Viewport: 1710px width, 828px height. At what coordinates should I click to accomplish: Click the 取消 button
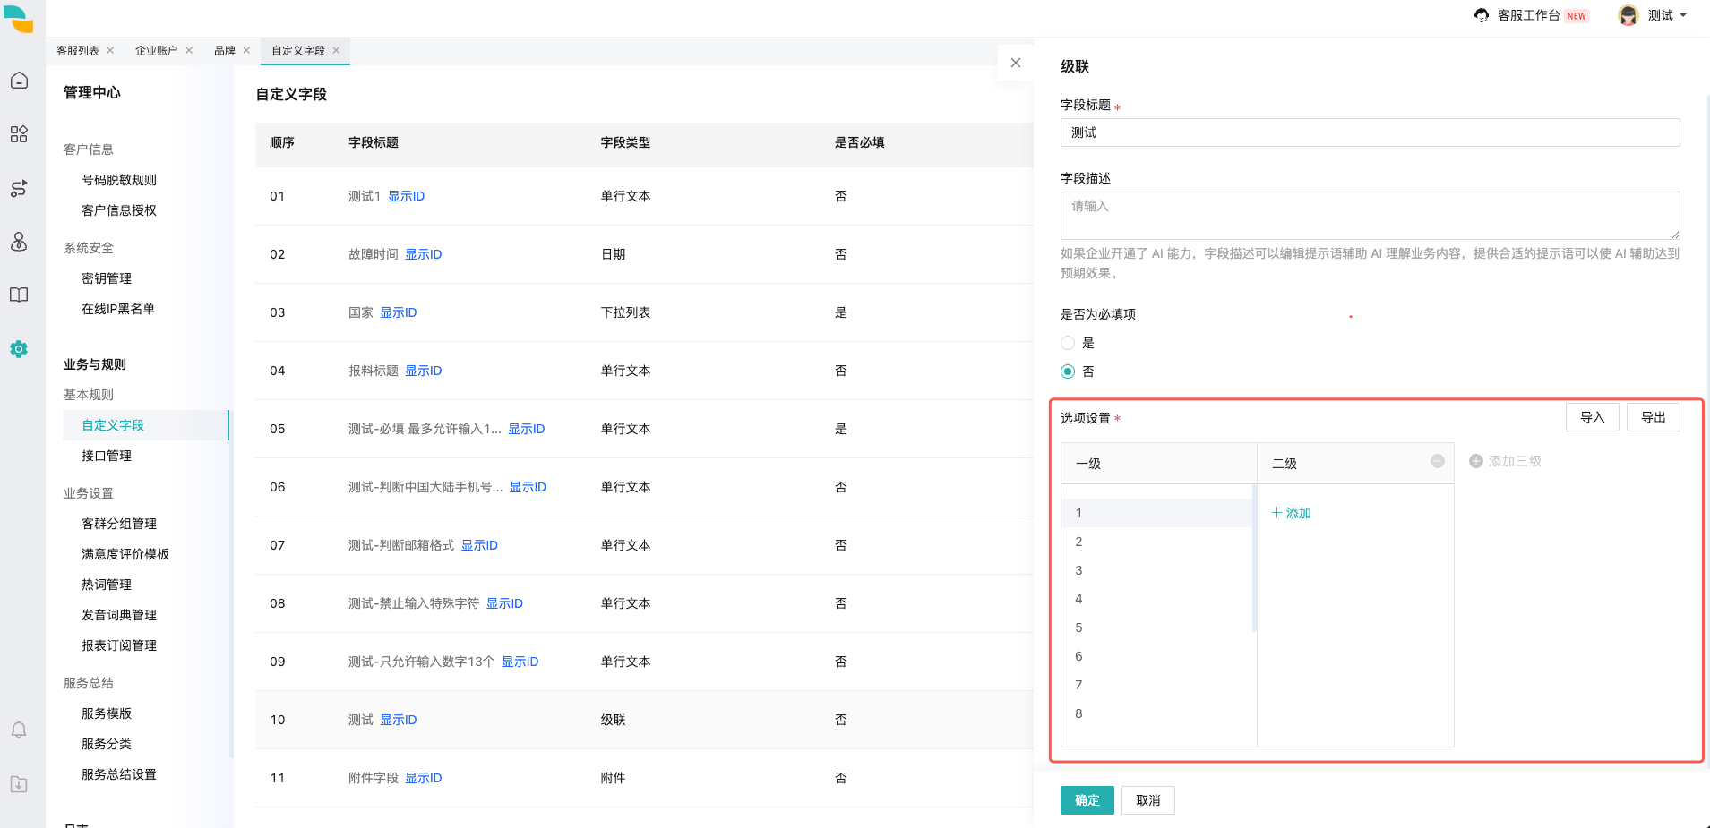point(1148,800)
